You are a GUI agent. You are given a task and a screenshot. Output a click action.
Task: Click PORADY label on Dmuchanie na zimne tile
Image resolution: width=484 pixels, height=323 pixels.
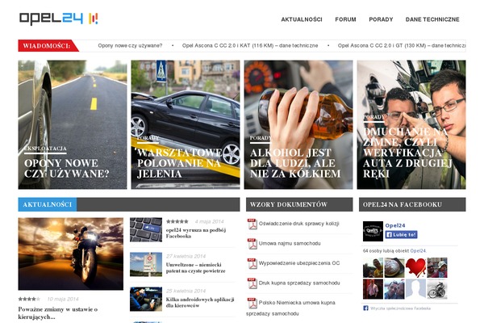(x=373, y=117)
